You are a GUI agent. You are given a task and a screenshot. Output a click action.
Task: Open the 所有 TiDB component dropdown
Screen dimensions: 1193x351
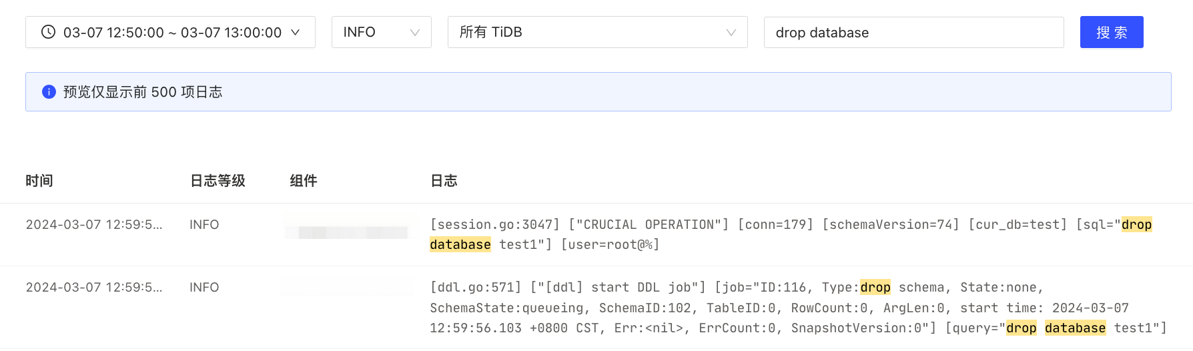tap(597, 32)
